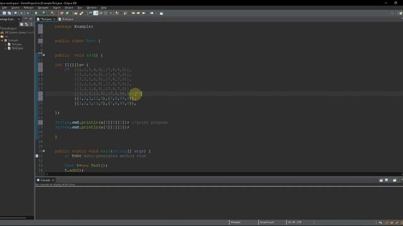Open the Next Annotation dropdown arrow
The height and width of the screenshot is (226, 403).
(120, 13)
